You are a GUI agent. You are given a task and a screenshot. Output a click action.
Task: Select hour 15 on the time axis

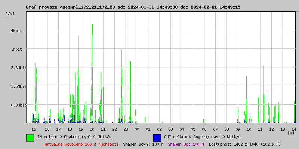[34, 129]
